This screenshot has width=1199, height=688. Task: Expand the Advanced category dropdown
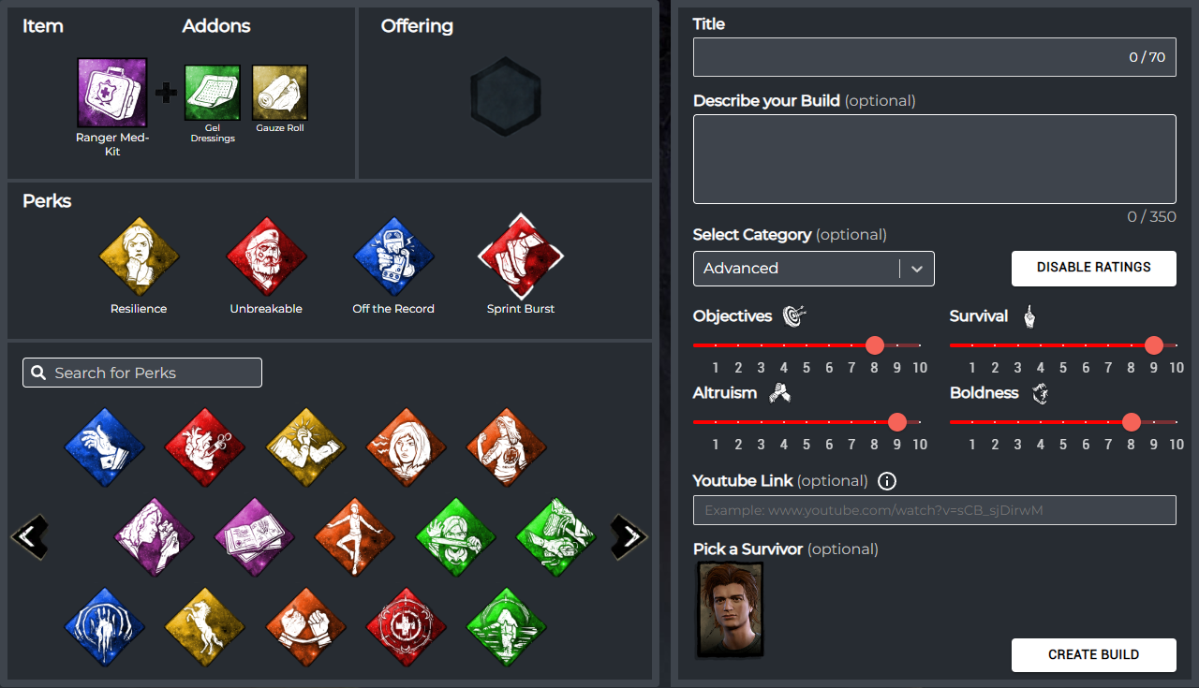tap(814, 269)
